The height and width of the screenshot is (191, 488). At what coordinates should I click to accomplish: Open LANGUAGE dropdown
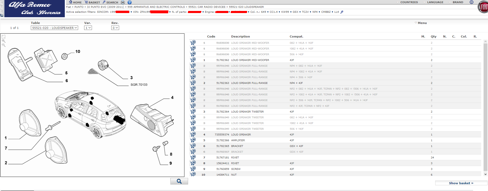click(433, 2)
